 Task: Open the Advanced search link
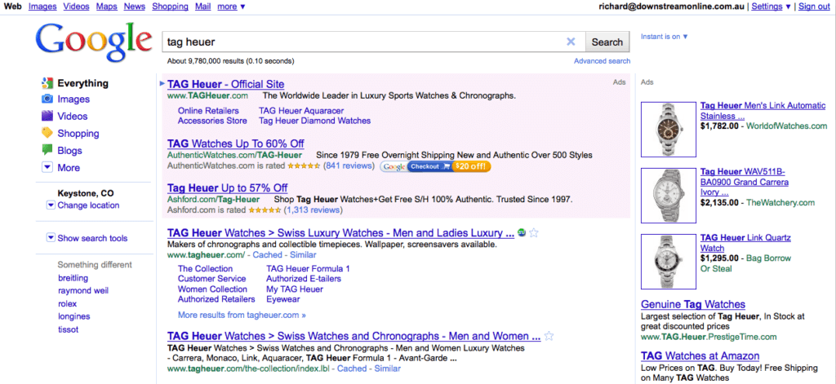coord(602,61)
